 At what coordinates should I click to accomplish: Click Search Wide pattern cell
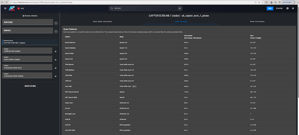tap(69, 54)
